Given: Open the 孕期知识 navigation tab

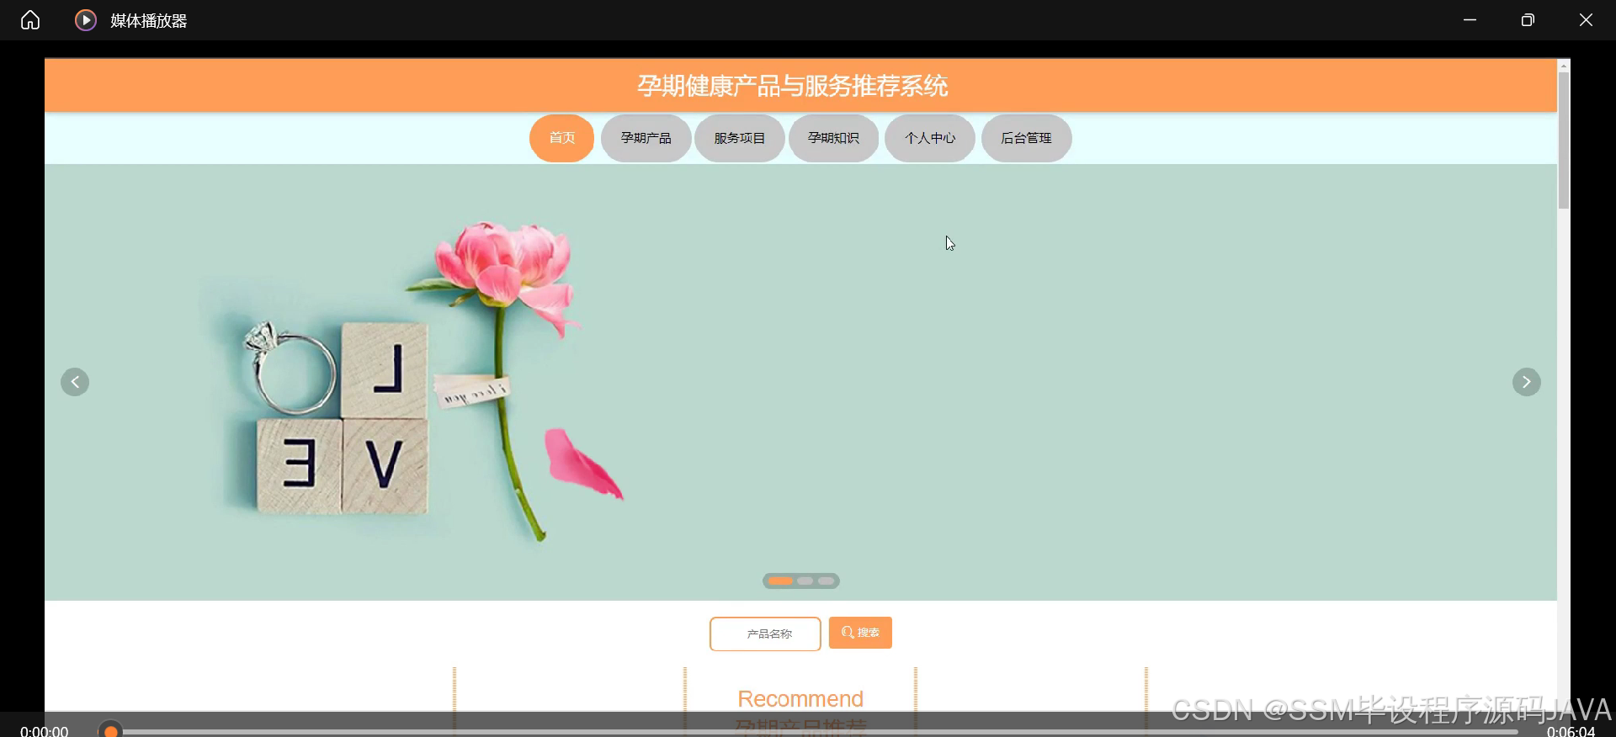Looking at the screenshot, I should pos(833,138).
